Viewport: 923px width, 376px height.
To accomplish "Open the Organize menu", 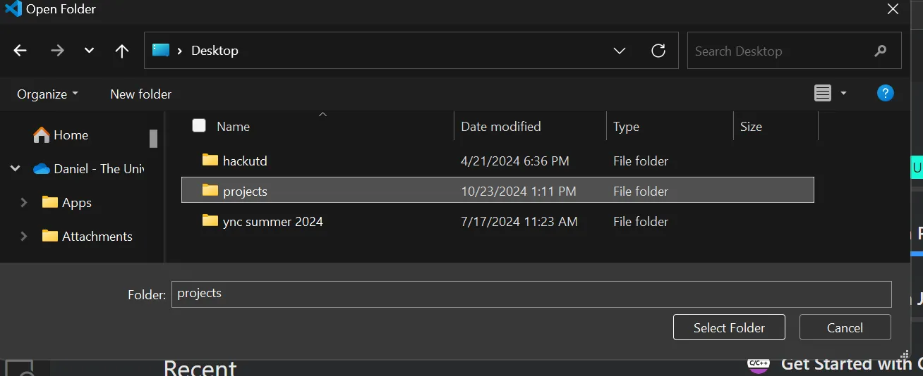I will [47, 94].
